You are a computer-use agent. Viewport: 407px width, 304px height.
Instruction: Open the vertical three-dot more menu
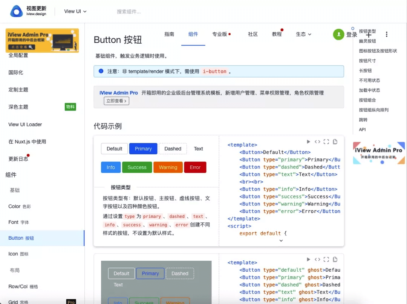pyautogui.click(x=387, y=34)
